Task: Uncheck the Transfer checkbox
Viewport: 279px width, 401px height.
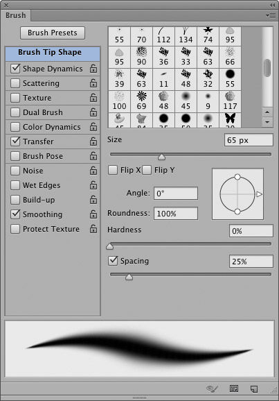Action: 15,142
